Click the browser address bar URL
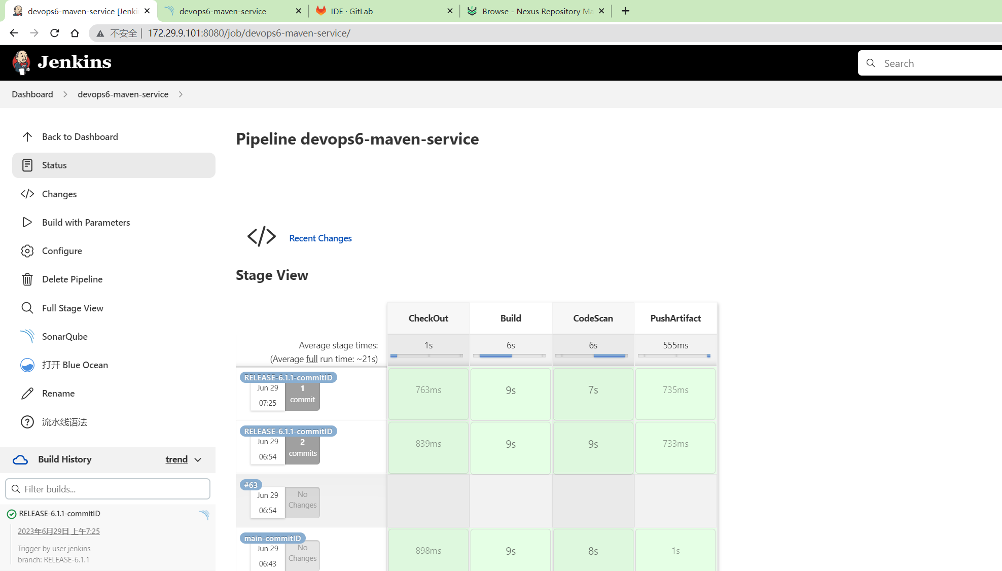The image size is (1002, 571). [249, 33]
